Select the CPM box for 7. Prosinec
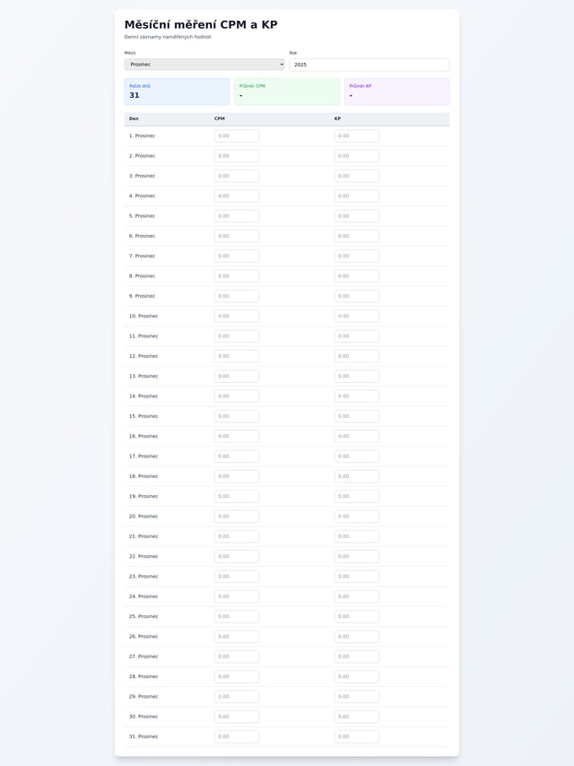 [237, 256]
